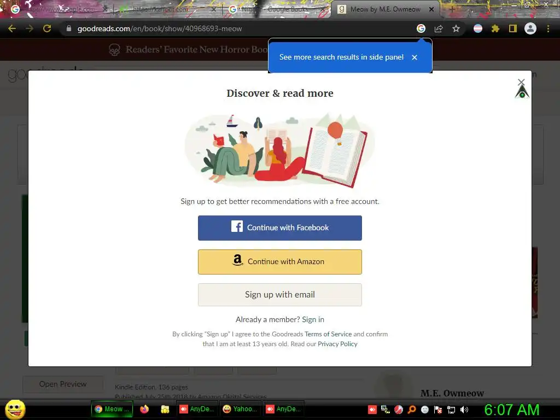Click the round white tray icon

[424, 410]
